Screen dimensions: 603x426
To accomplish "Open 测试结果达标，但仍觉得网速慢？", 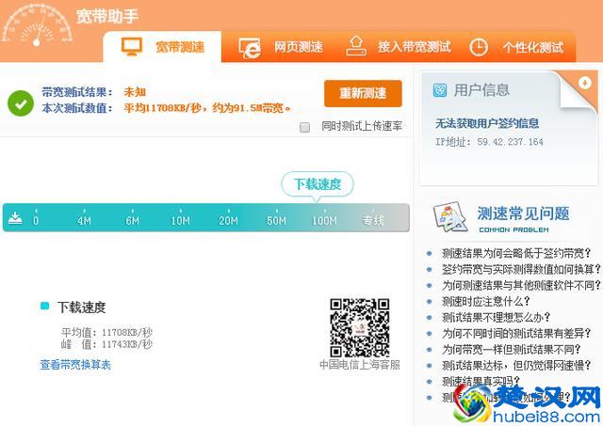I will pos(516,365).
